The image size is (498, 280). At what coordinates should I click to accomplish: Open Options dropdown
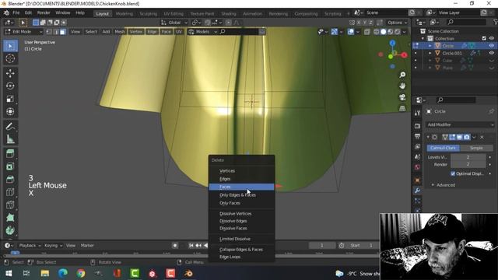[x=397, y=23]
